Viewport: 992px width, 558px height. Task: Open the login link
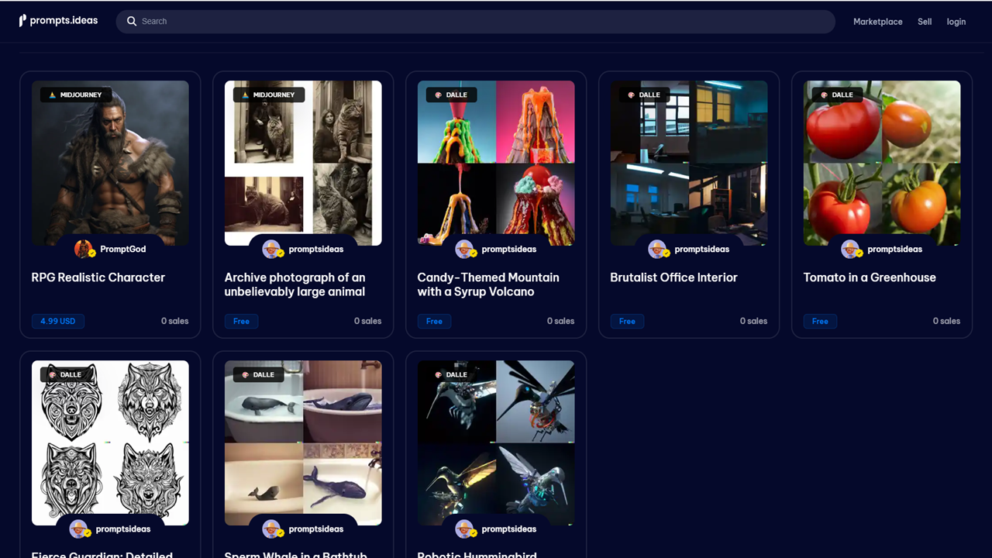click(x=956, y=22)
